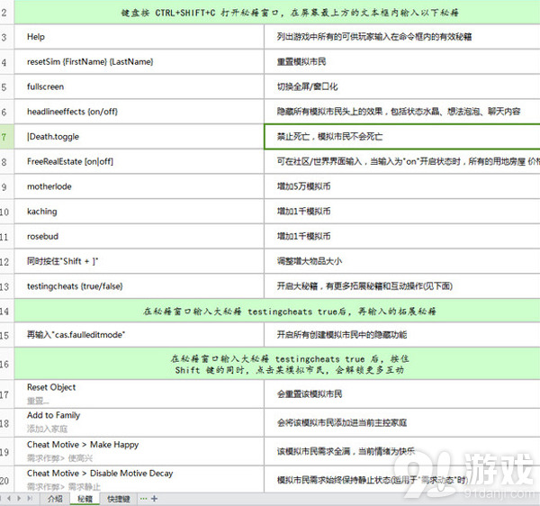Select the motherlode cell
This screenshot has height=506, width=540.
pos(139,186)
